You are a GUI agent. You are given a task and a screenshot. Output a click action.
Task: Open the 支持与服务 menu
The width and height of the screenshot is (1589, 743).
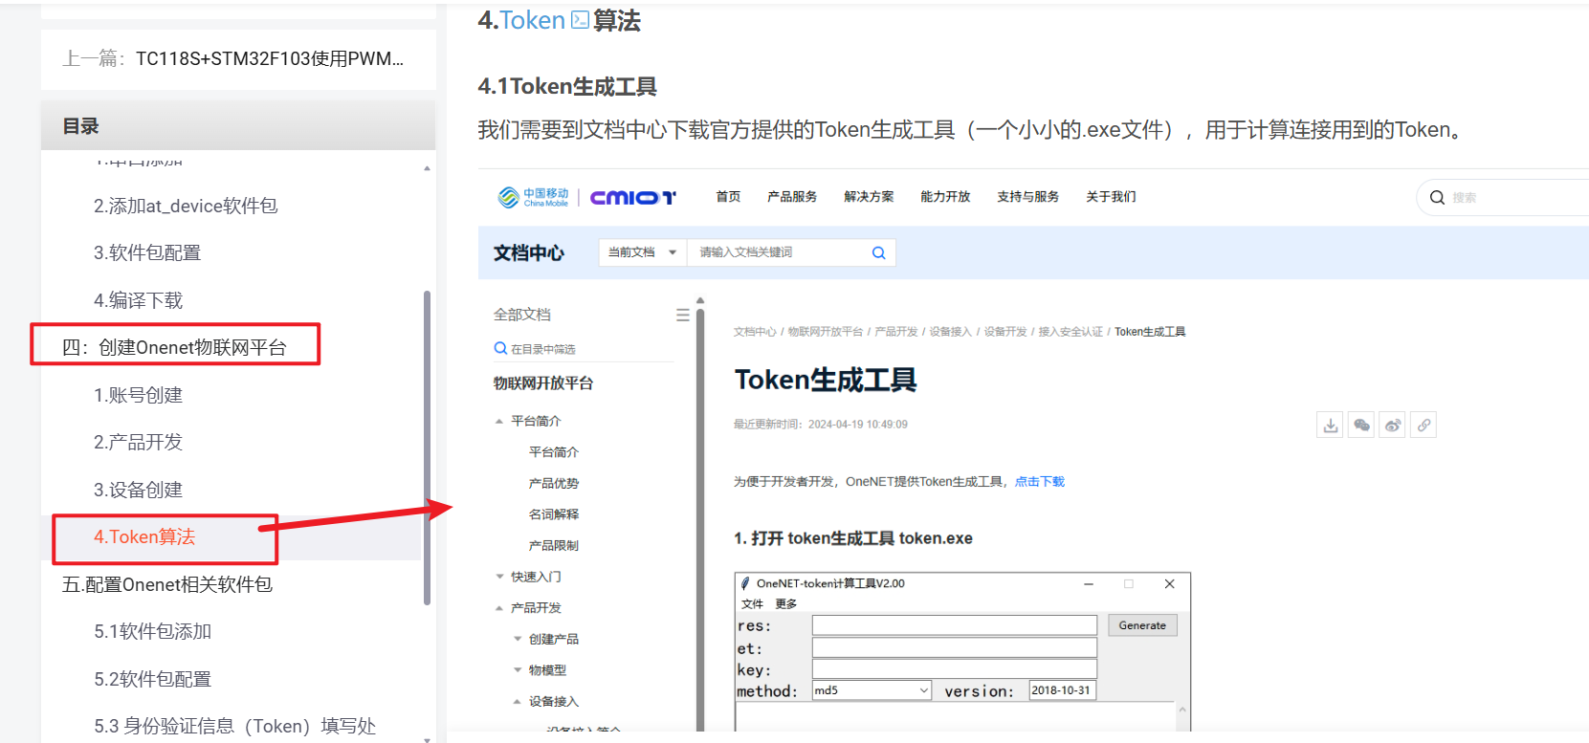[1028, 197]
